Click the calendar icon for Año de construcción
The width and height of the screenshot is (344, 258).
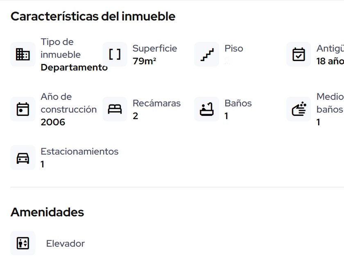pos(23,109)
